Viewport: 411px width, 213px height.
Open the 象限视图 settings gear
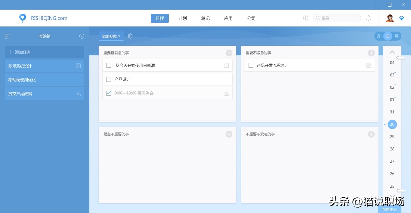pos(130,36)
